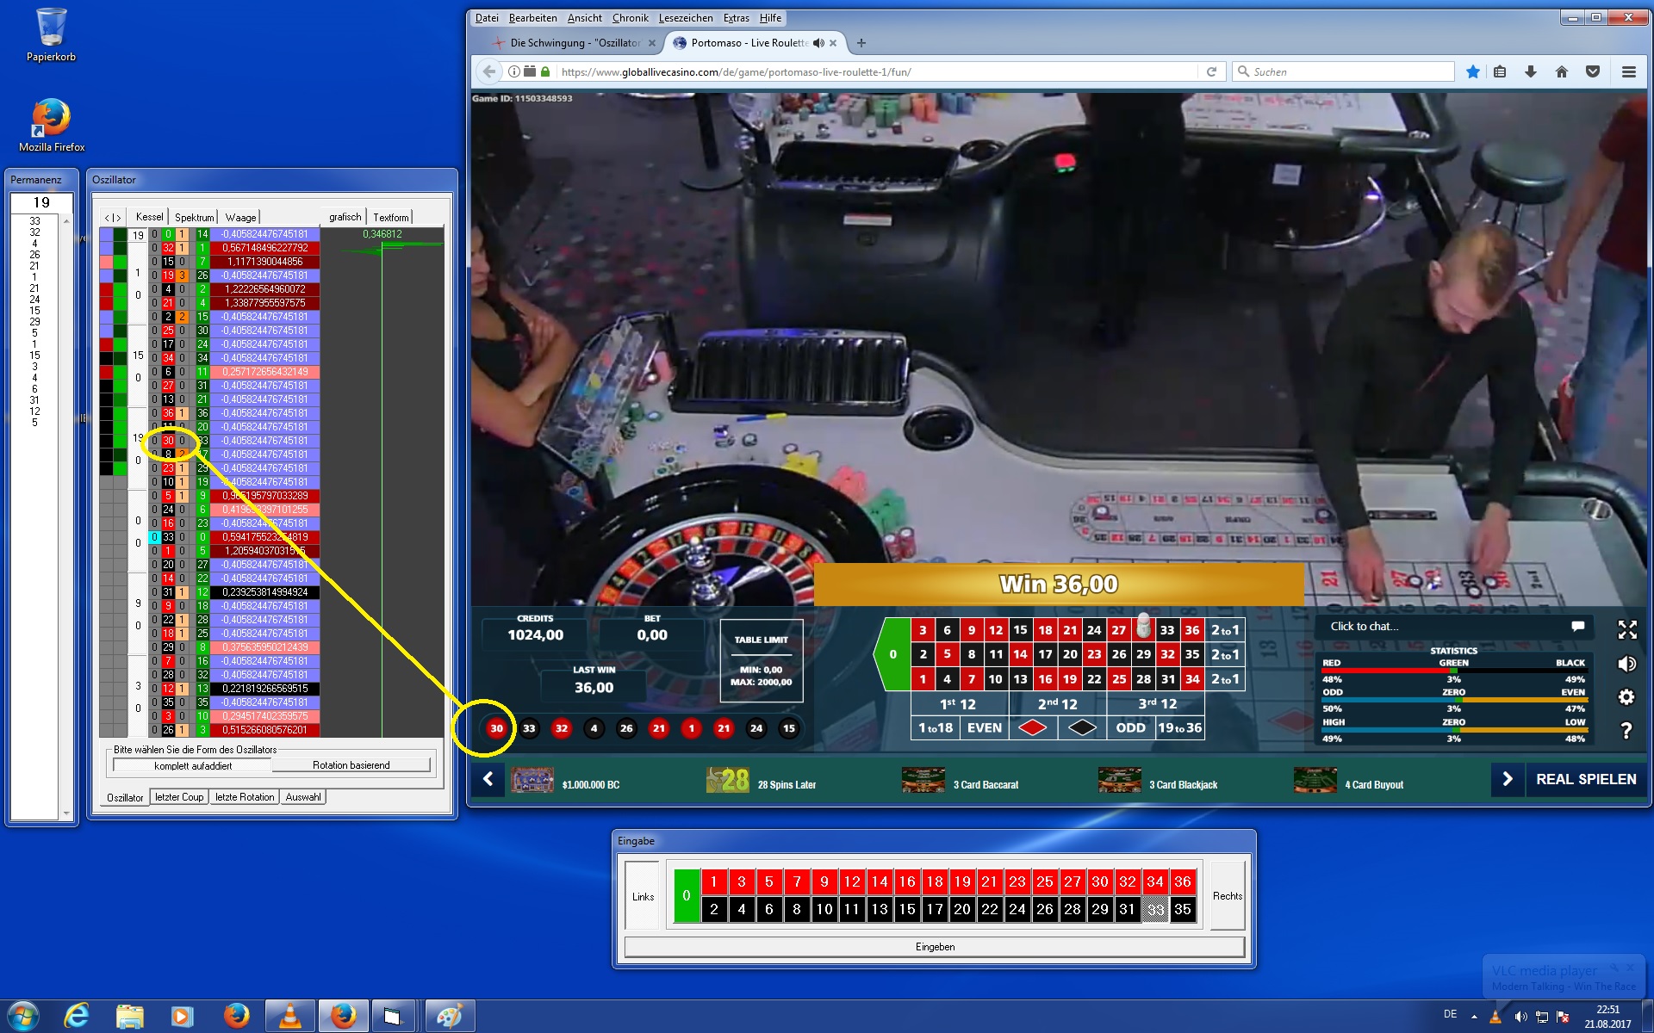Select the Waage tab in Oszillator
The image size is (1654, 1033).
(241, 217)
